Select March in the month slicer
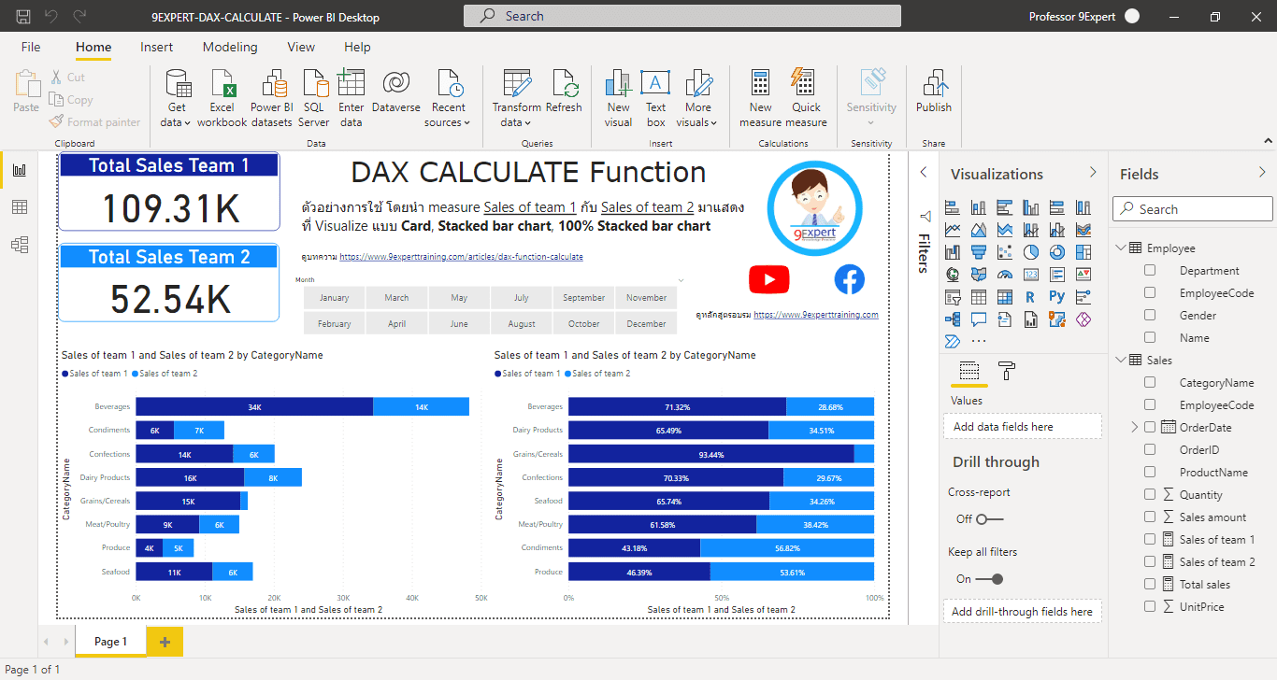Screen dimensions: 1277x680 point(396,297)
